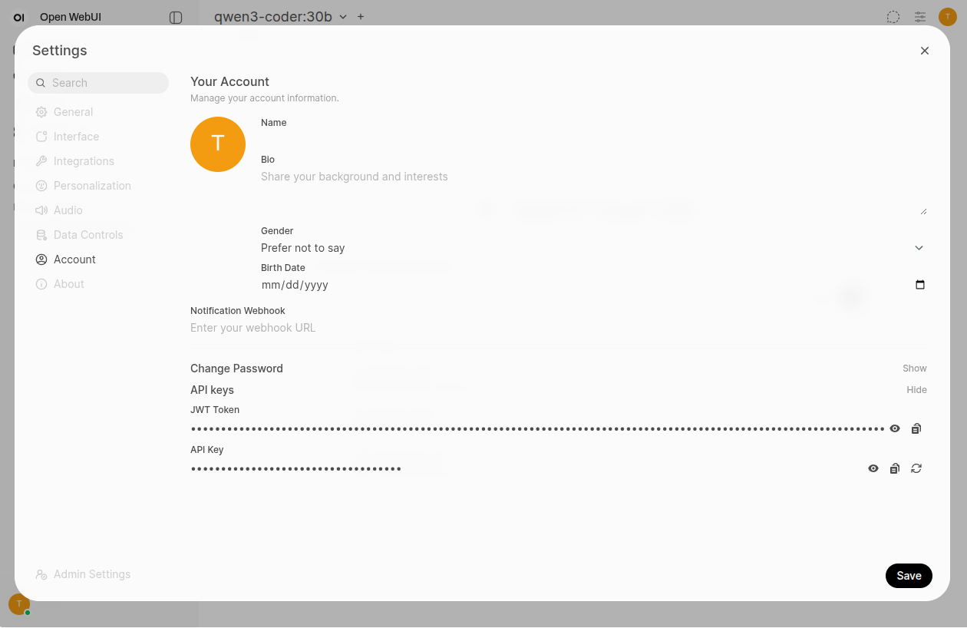
Task: Copy the JWT Token to clipboard
Action: [916, 429]
